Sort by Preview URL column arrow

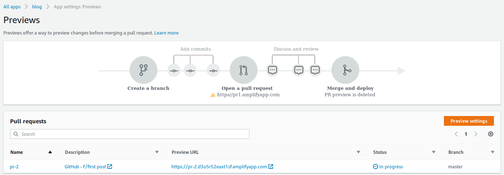358,152
